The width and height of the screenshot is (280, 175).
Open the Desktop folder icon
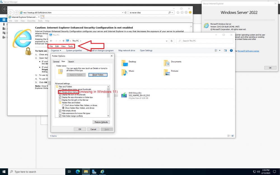pyautogui.click(x=125, y=63)
